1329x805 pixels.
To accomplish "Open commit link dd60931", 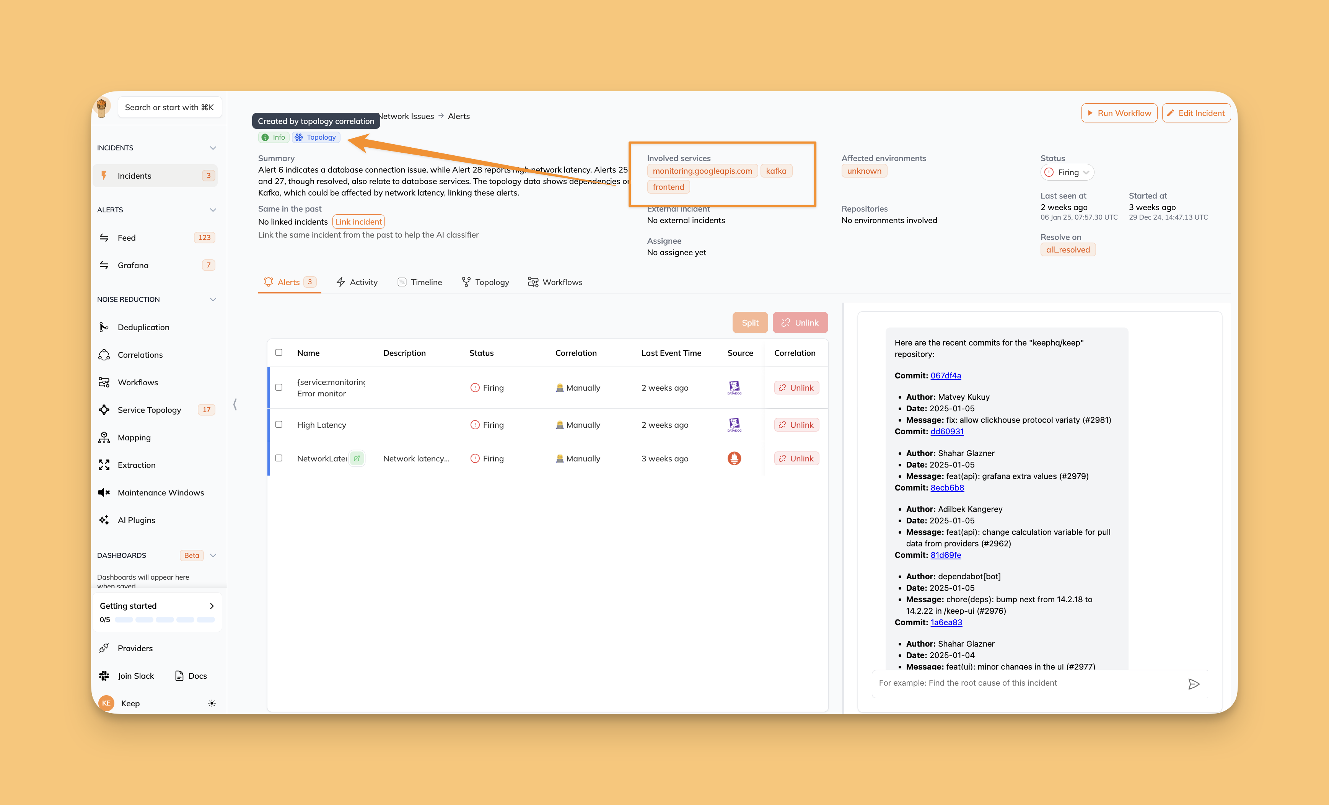I will (946, 431).
